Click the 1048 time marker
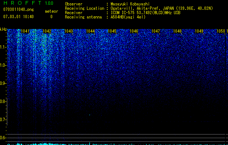 pos(178,31)
